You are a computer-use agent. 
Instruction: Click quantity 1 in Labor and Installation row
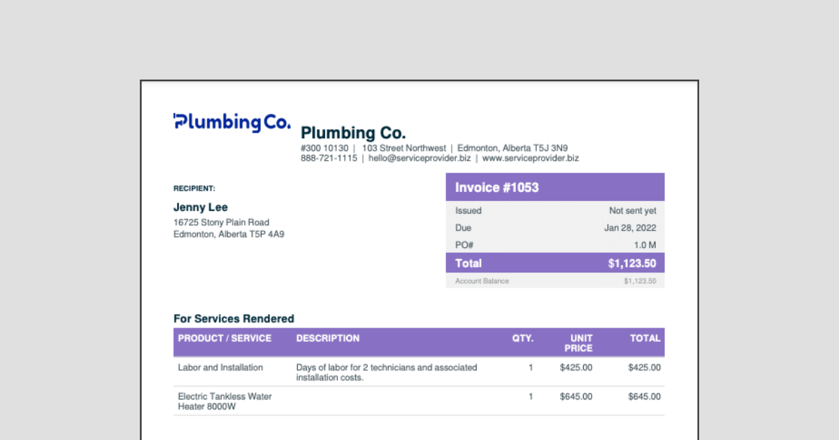(x=531, y=367)
